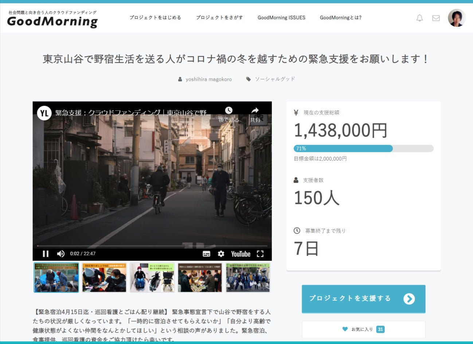473x344 pixels.
Task: Select the wheelchair thumbnail image
Action: [x=152, y=277]
